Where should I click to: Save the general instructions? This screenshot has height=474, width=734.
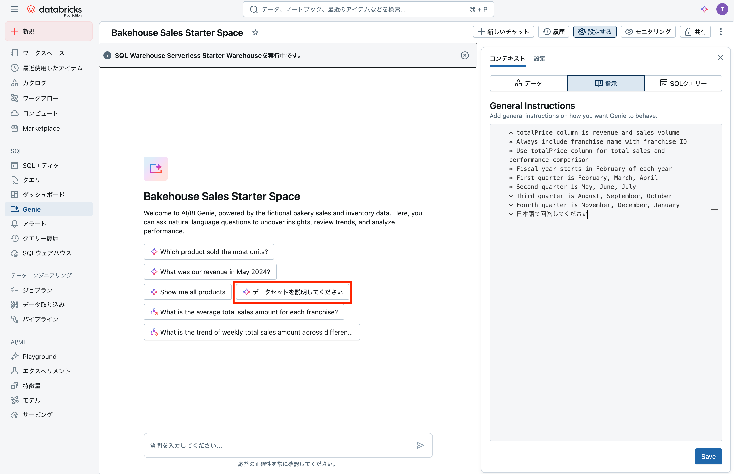coord(708,456)
